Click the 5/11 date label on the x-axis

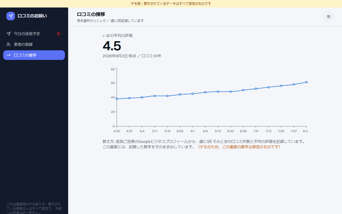(155, 131)
